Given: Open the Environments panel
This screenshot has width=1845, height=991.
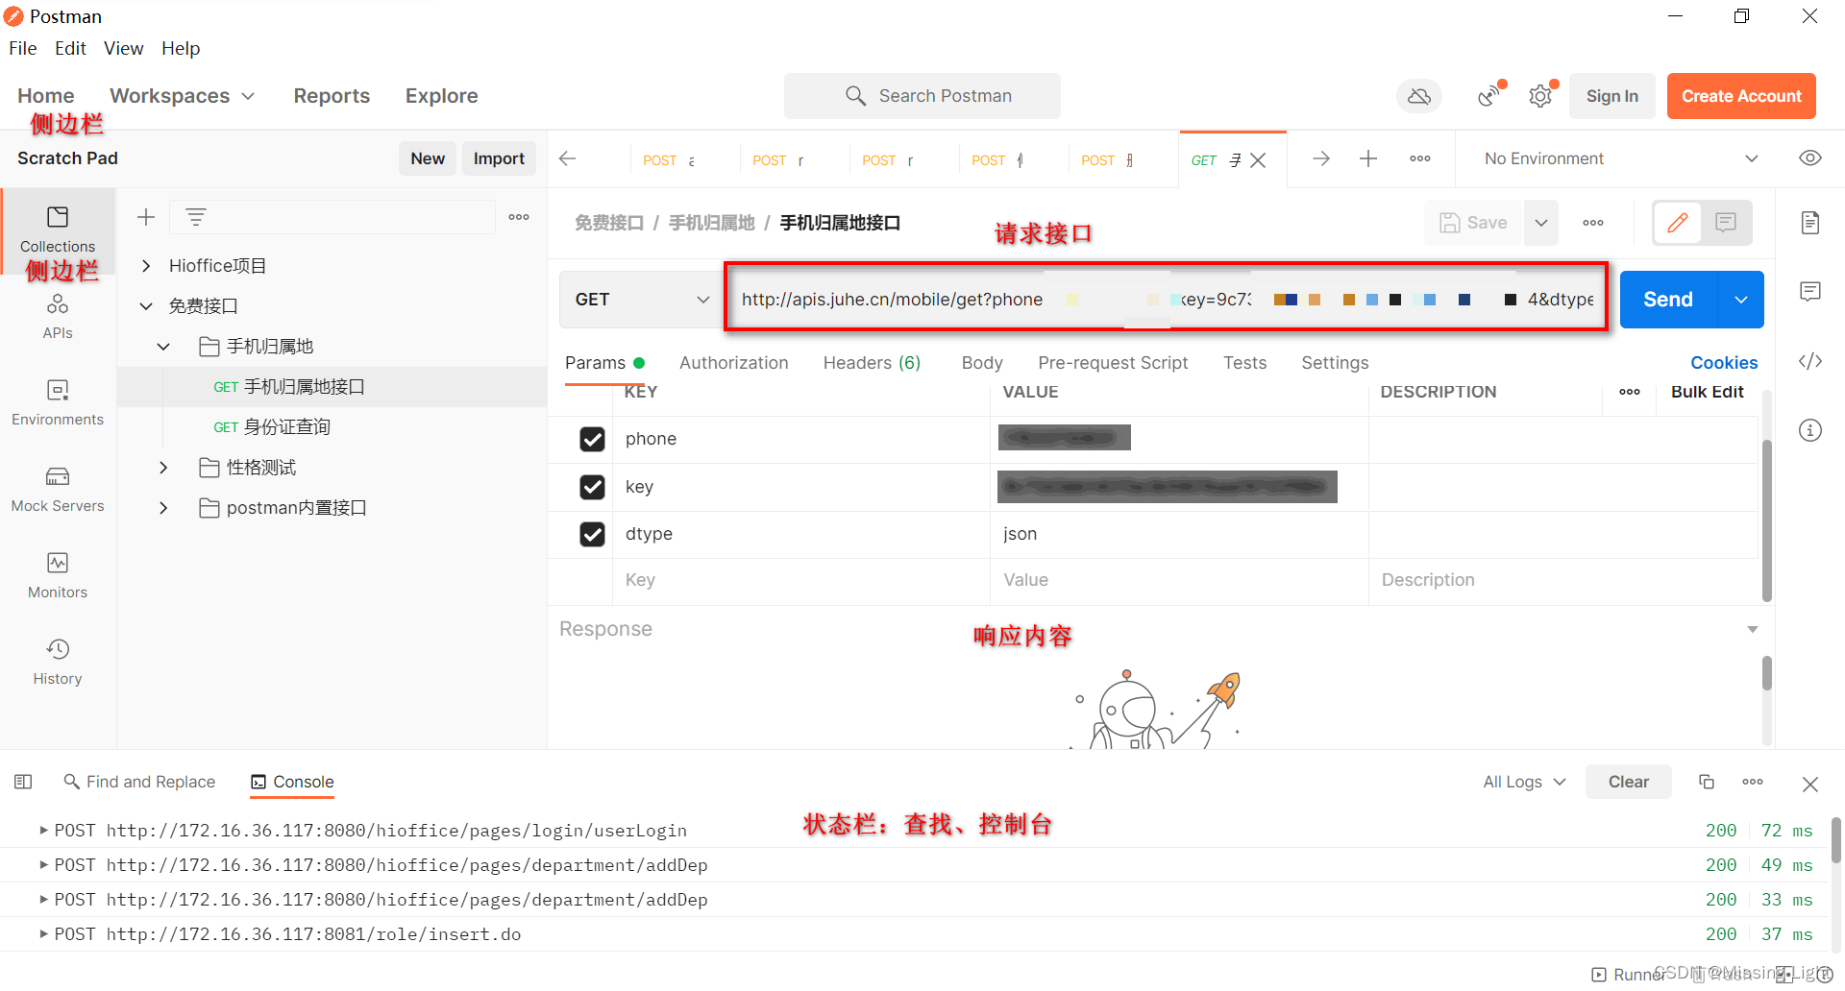Looking at the screenshot, I should (58, 400).
